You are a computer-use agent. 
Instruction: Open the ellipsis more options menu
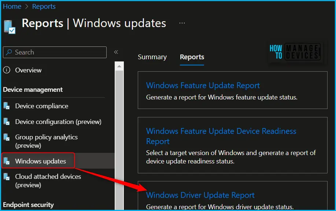[x=182, y=23]
